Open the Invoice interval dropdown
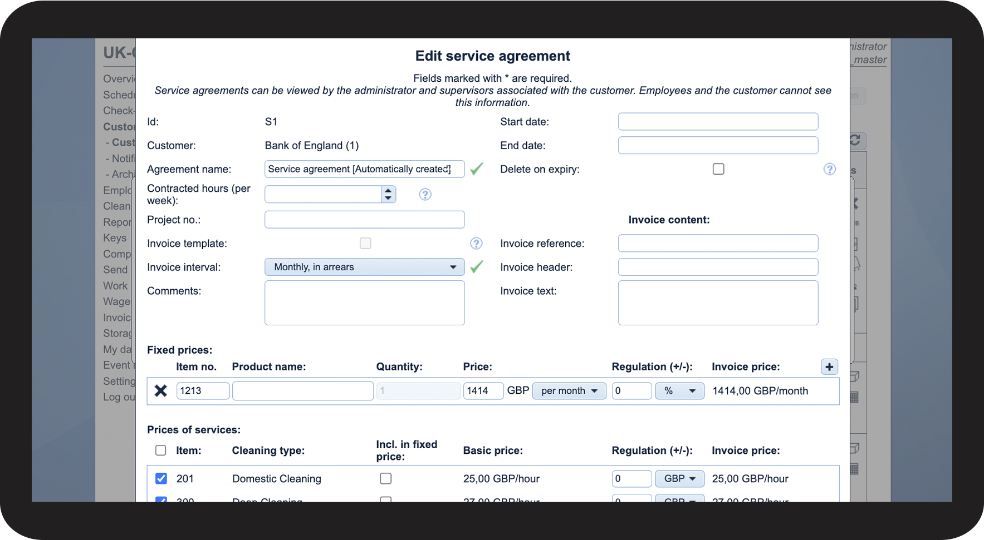The image size is (984, 540). click(x=364, y=267)
